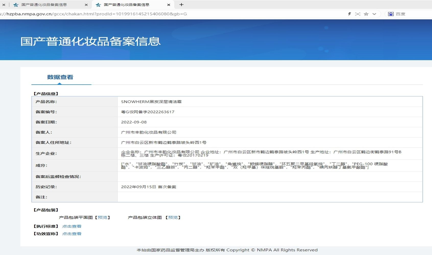This screenshot has width=432, height=255.
Task: Close the leftmost partially visible tab
Action: point(4,5)
